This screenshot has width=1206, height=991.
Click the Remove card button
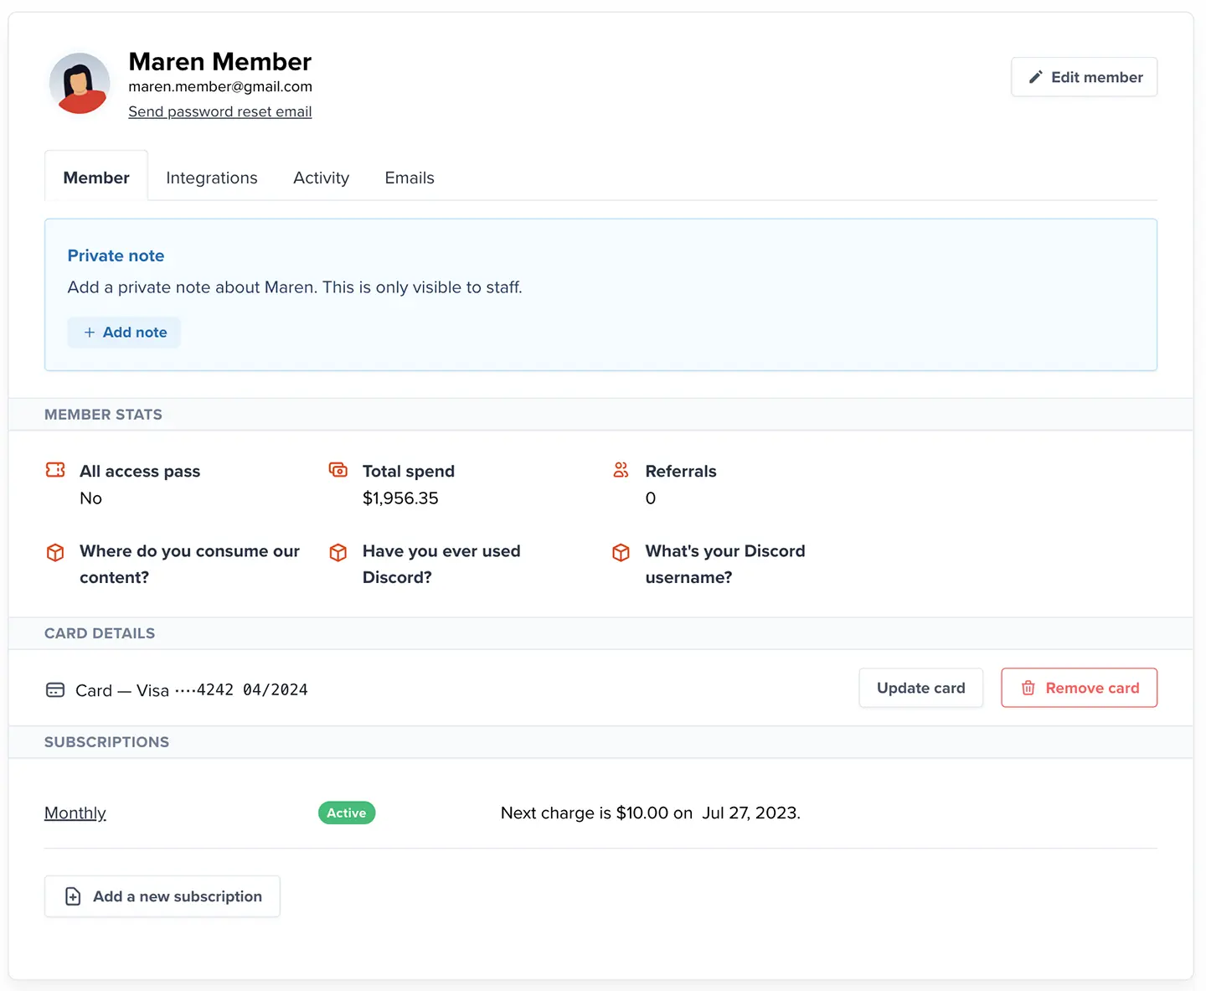coord(1079,688)
